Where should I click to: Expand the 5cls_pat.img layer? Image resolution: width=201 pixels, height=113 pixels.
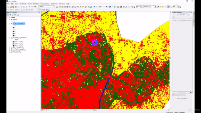pyautogui.click(x=10, y=52)
